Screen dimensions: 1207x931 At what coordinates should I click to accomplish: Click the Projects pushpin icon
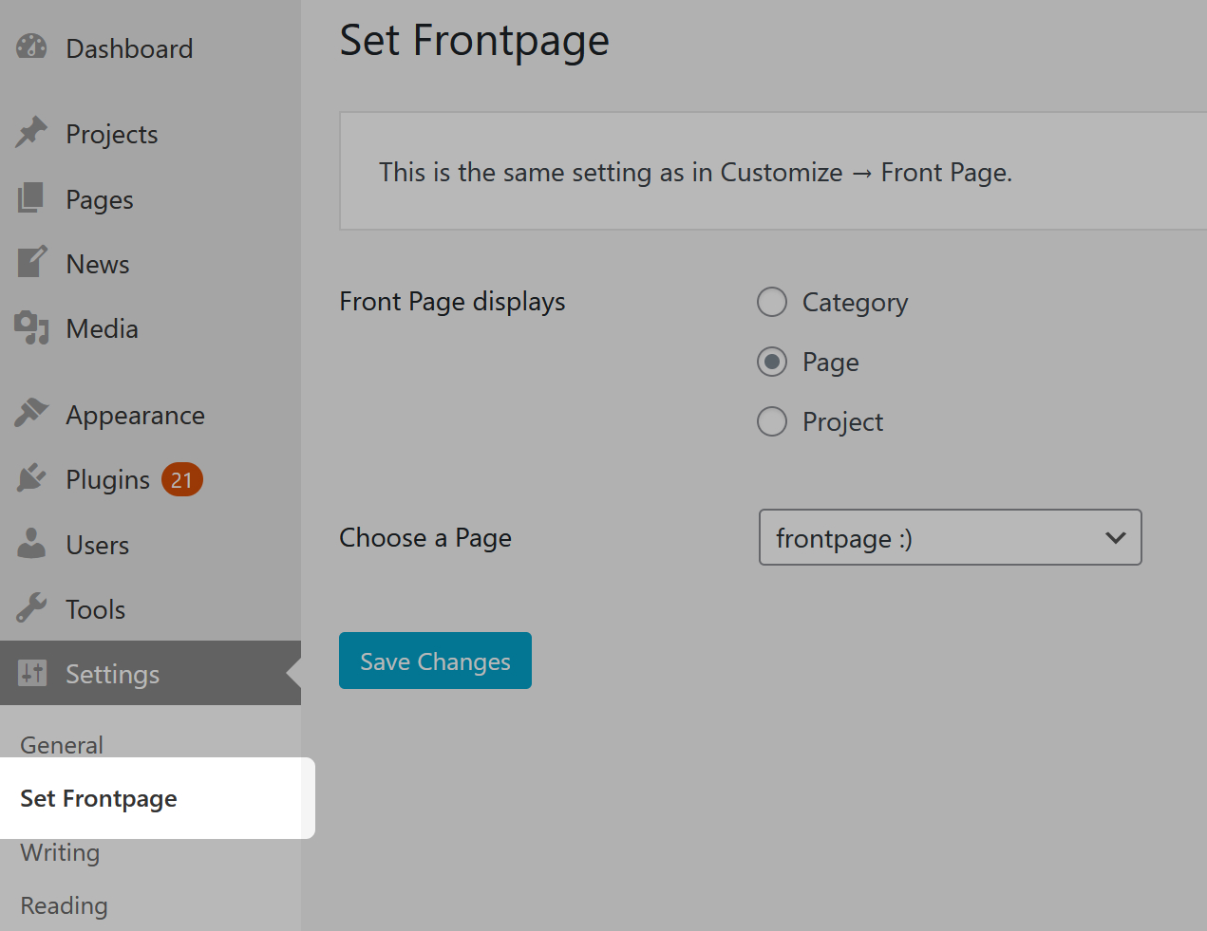pos(31,133)
